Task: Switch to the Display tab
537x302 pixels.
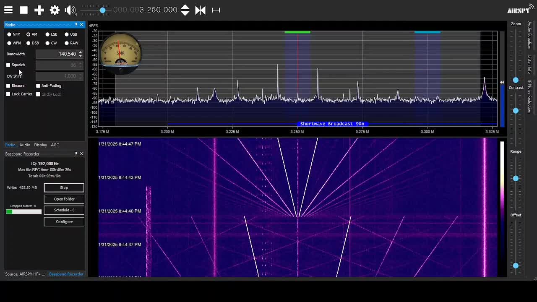Action: coord(40,145)
